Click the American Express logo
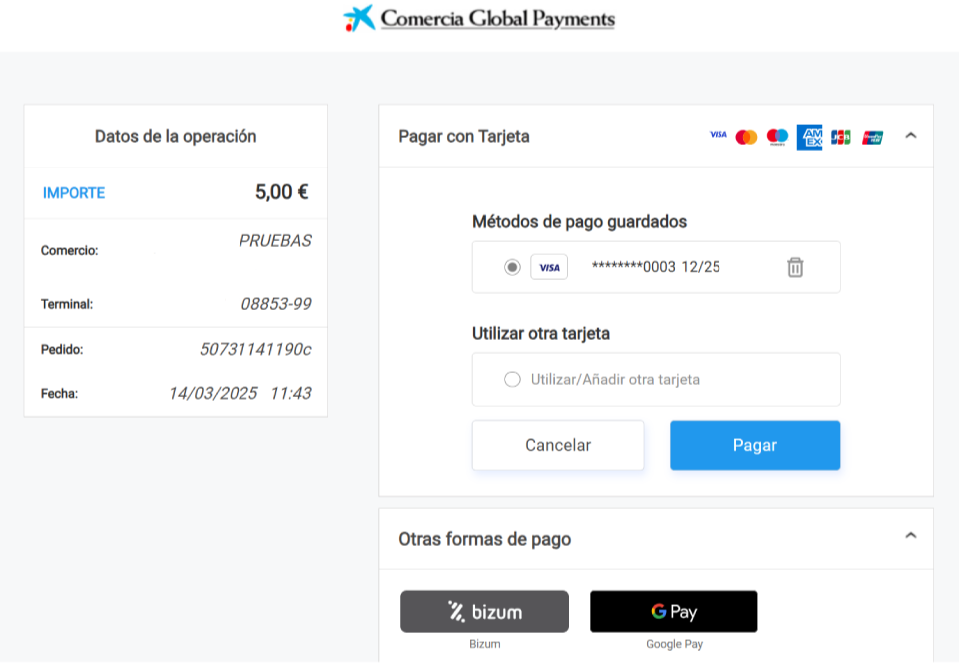959x671 pixels. 809,137
